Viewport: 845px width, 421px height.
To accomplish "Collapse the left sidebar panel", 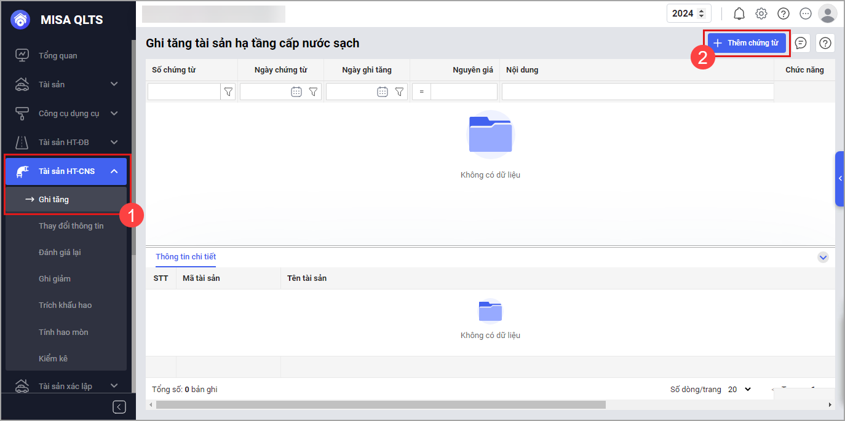I will 119,407.
